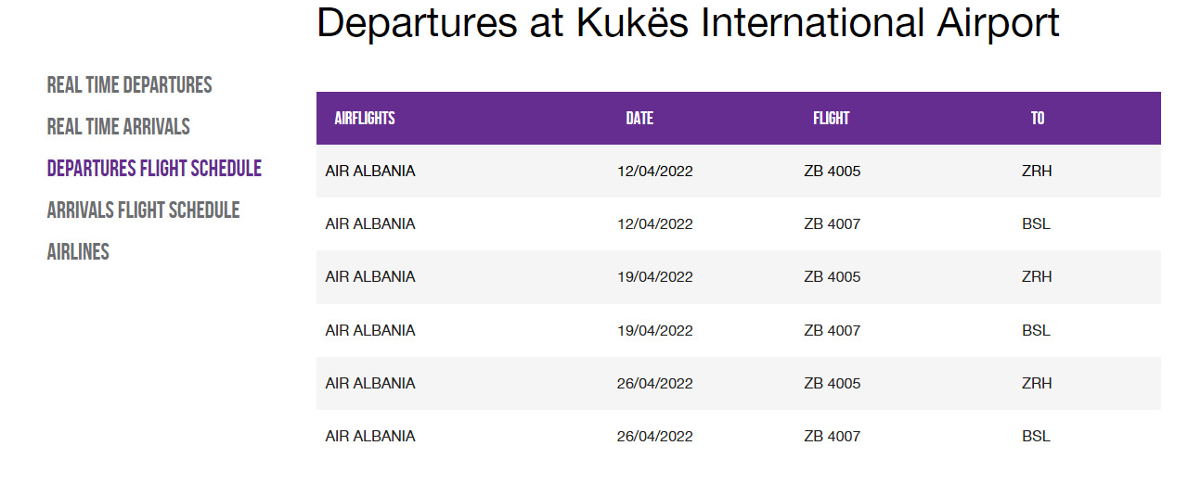Select flight ZB 4005 on 26/04/2022
The image size is (1201, 484).
[x=739, y=384]
